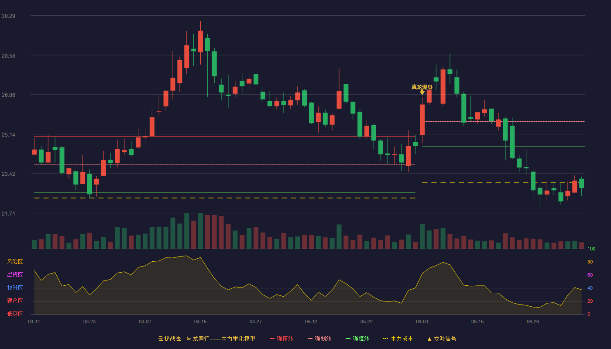Toggle the 强弱线 legend item
611x349 pixels.
pyautogui.click(x=319, y=339)
